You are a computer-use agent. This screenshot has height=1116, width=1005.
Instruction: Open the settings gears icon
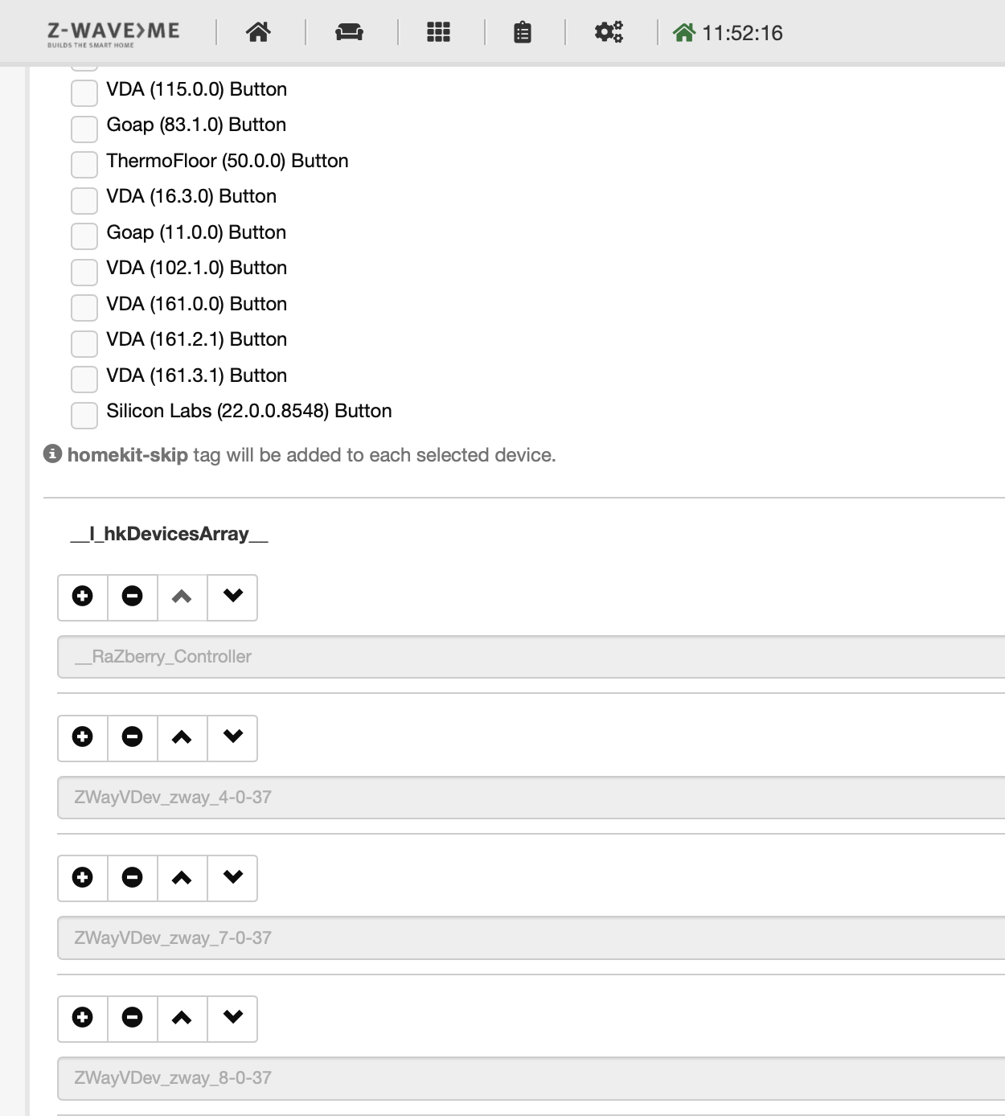(609, 32)
